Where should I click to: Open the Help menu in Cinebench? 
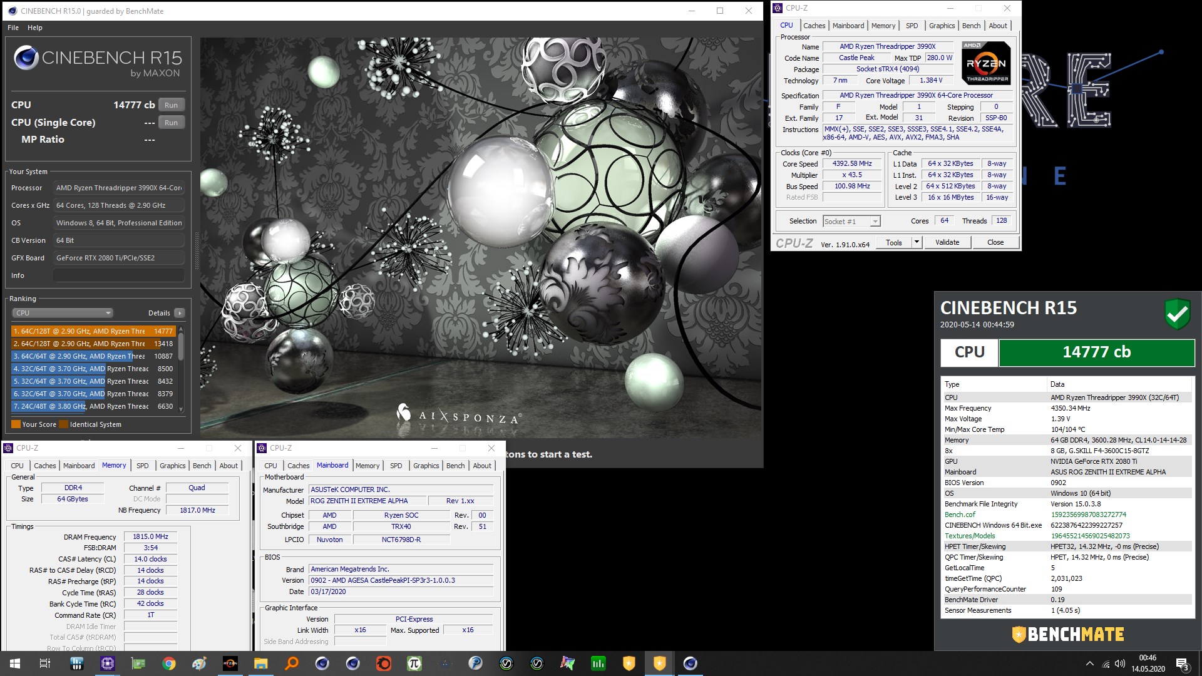click(35, 28)
